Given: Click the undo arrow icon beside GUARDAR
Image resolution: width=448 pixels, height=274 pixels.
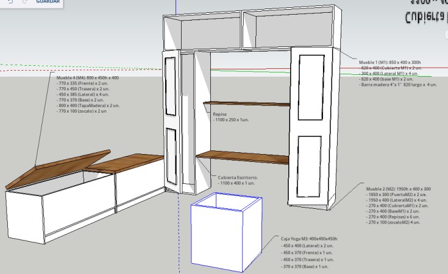Looking at the screenshot, I should [x=10, y=1].
